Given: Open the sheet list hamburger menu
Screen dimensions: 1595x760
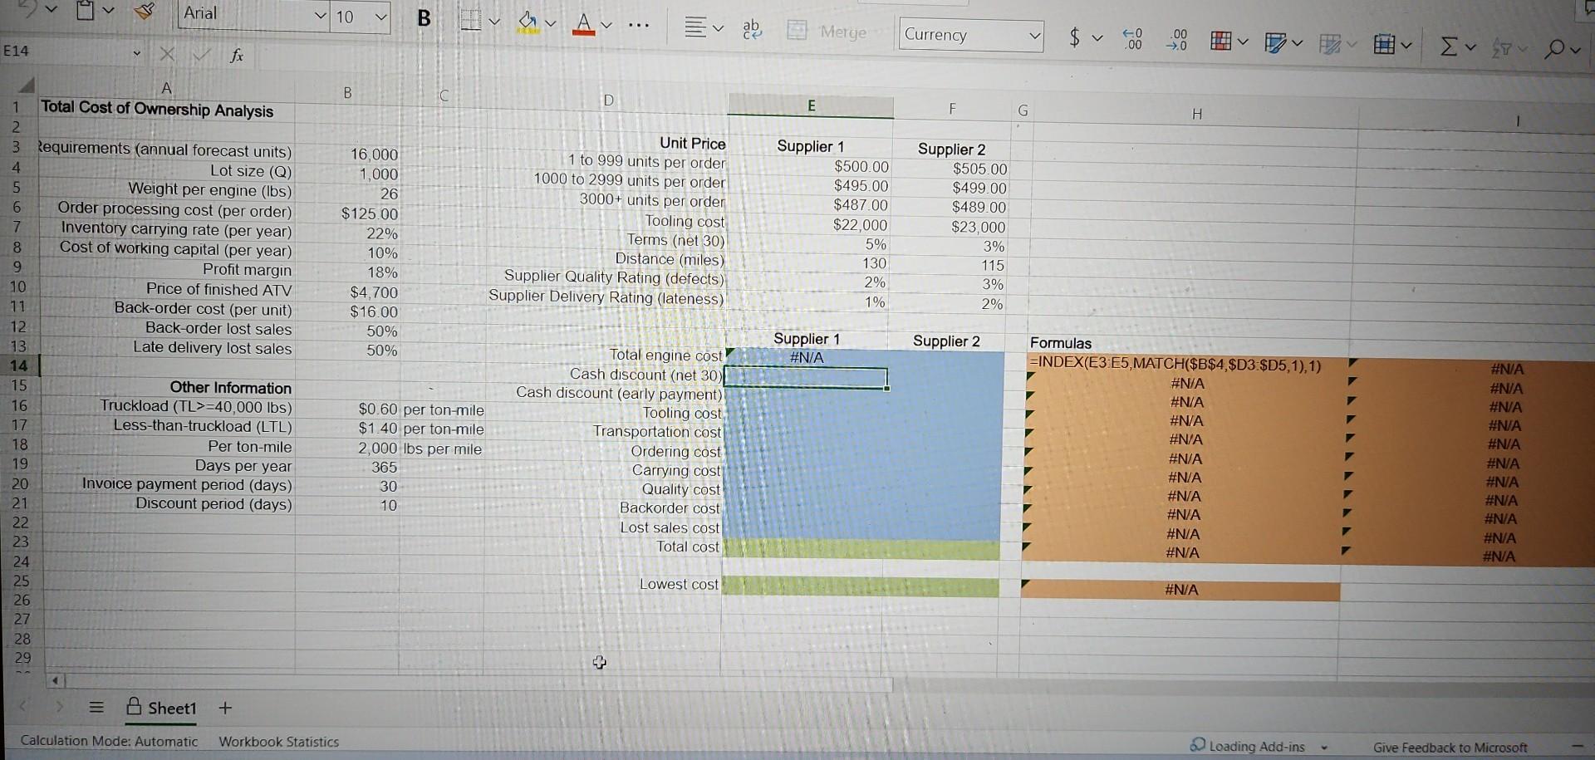Looking at the screenshot, I should [96, 708].
